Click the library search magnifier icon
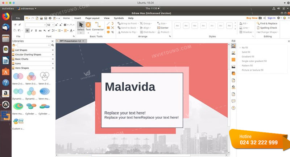 53,45
